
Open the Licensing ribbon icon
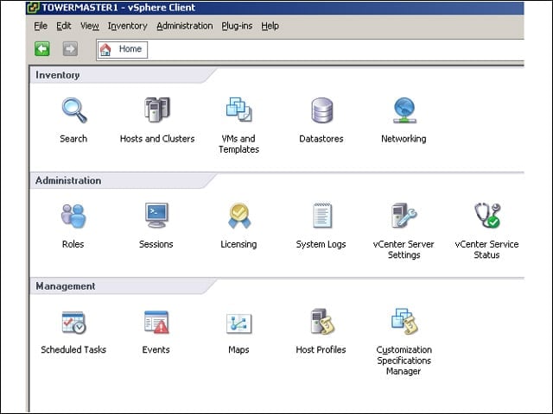pyautogui.click(x=239, y=216)
